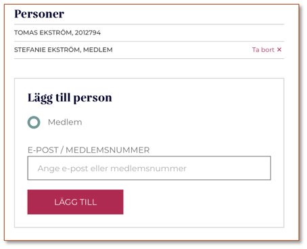Click empty space right of LÄGG TILL button
The height and width of the screenshot is (249, 307).
pyautogui.click(x=196, y=202)
